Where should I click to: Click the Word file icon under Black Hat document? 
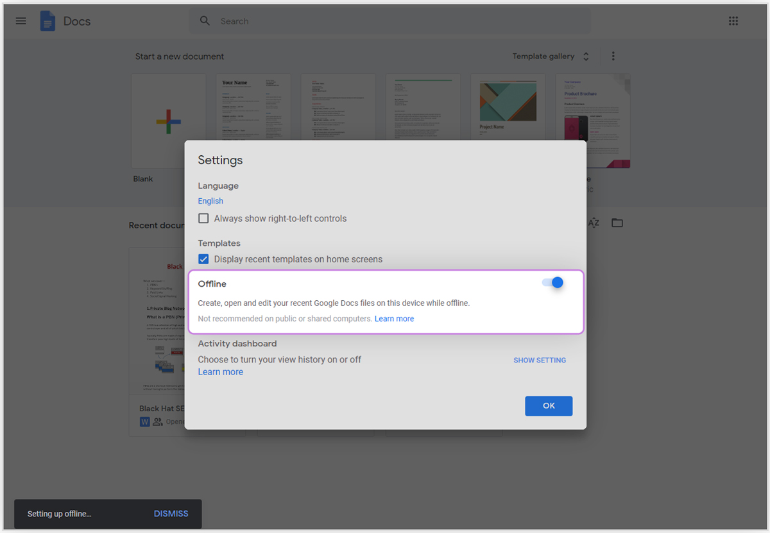pyautogui.click(x=144, y=421)
